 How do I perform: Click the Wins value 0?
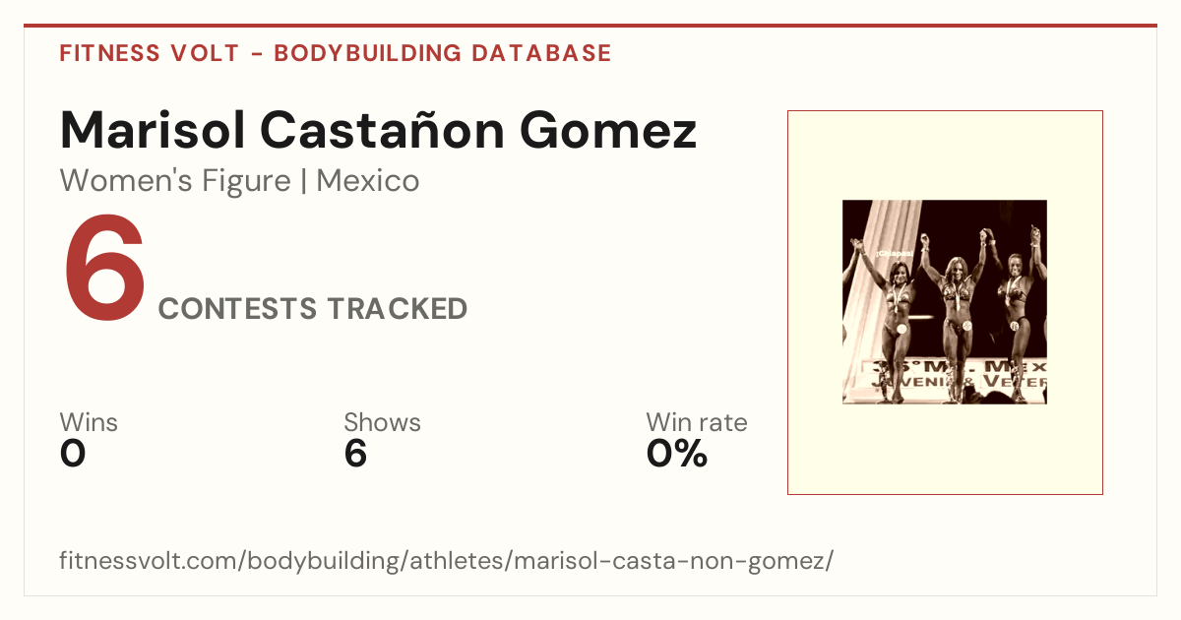pos(73,455)
